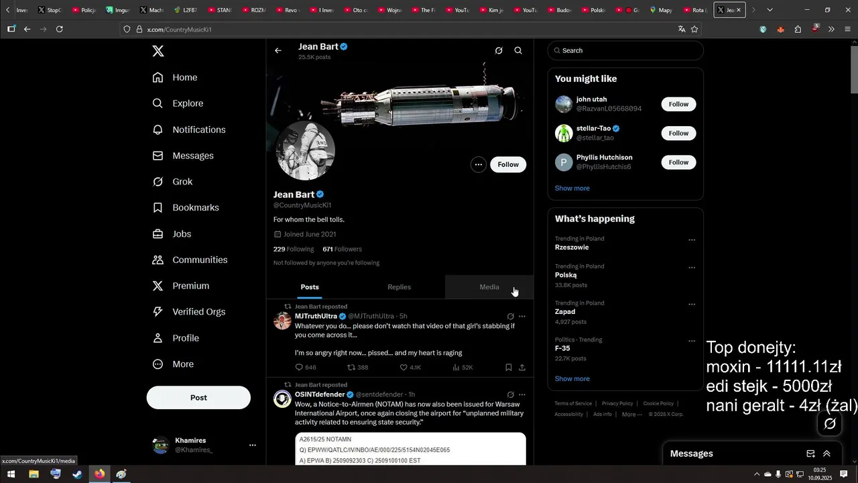858x483 pixels.
Task: Share the MJTruthUltra post
Action: (x=522, y=368)
